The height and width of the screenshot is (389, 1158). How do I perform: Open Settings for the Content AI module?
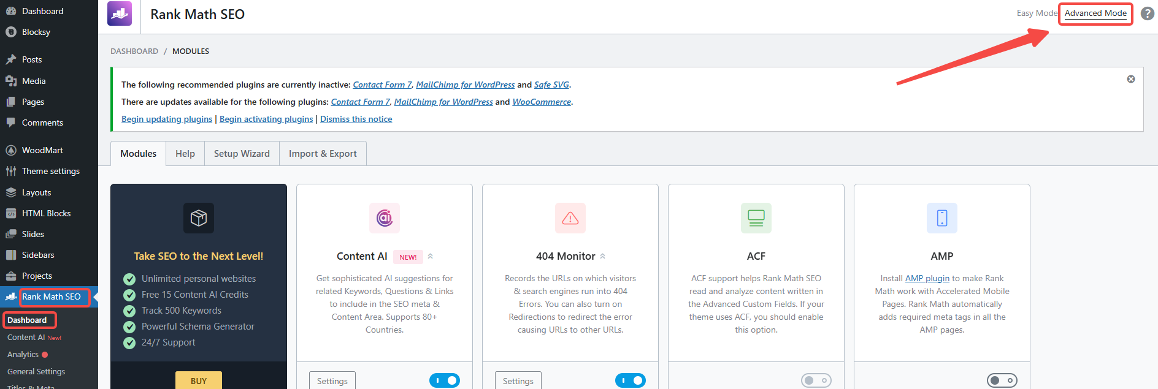pos(332,381)
